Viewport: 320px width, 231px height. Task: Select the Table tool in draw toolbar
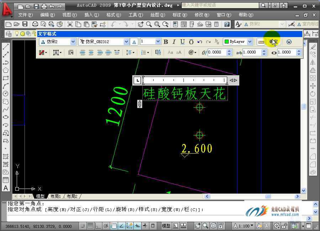pos(6,180)
